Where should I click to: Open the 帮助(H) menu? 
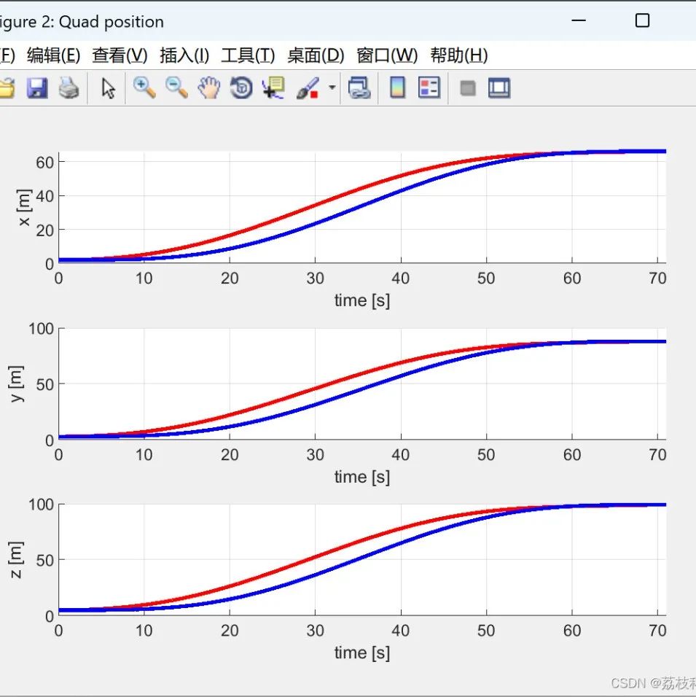click(459, 55)
